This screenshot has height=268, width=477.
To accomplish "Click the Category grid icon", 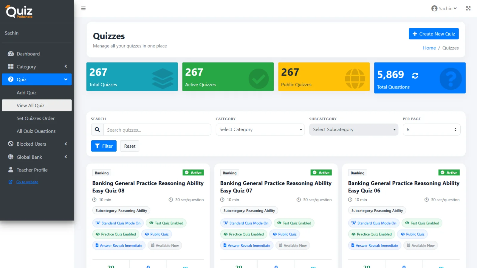I will [x=11, y=66].
